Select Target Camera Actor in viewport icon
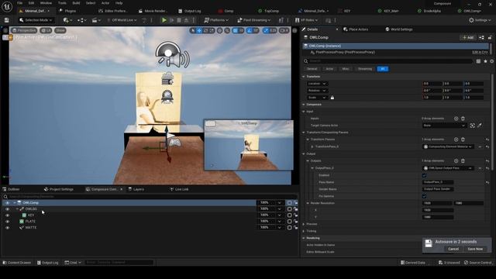 [472, 126]
